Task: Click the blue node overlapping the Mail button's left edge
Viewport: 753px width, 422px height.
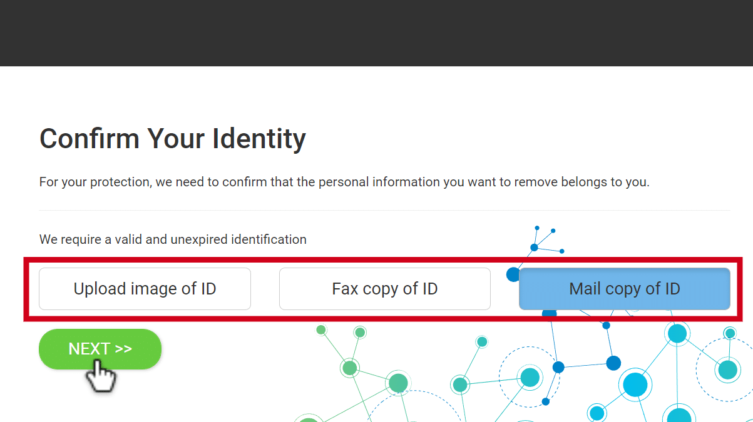Action: point(514,274)
